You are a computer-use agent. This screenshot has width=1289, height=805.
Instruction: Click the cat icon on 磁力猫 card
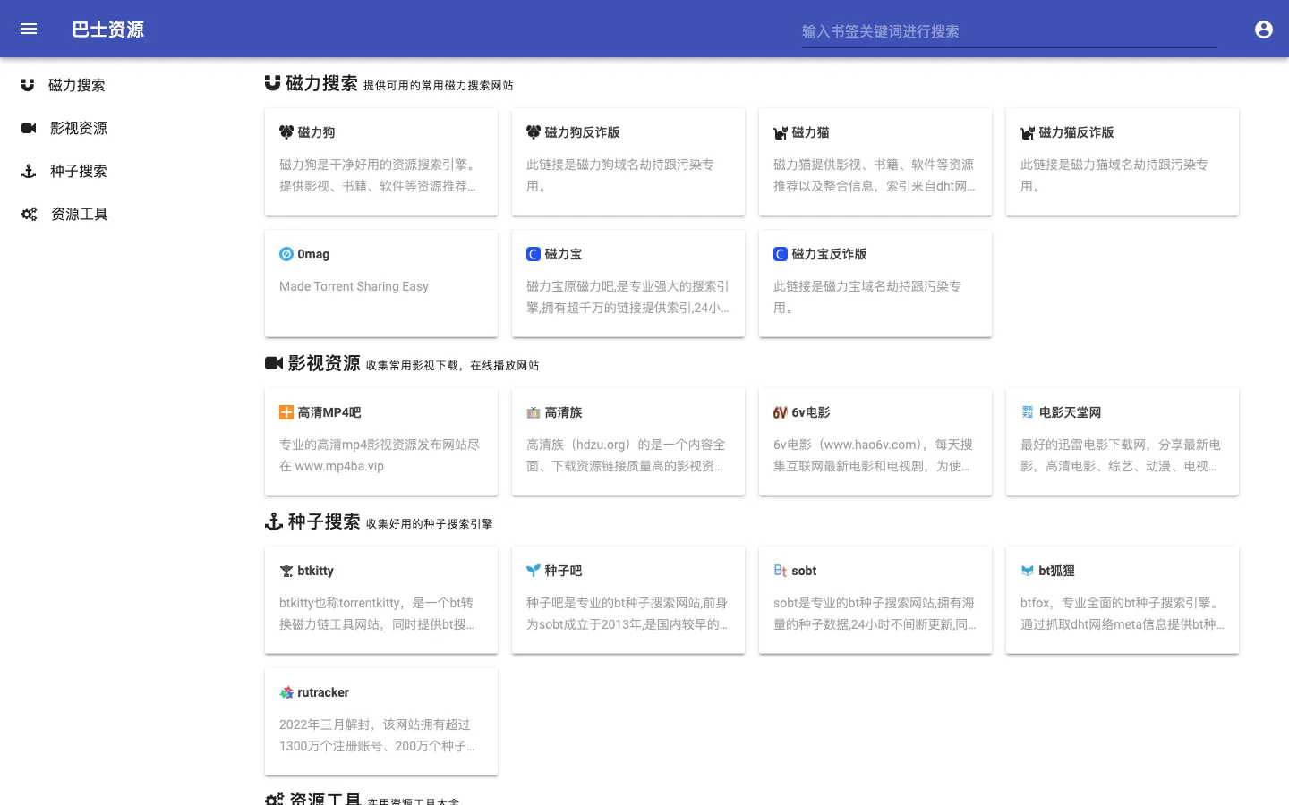781,132
